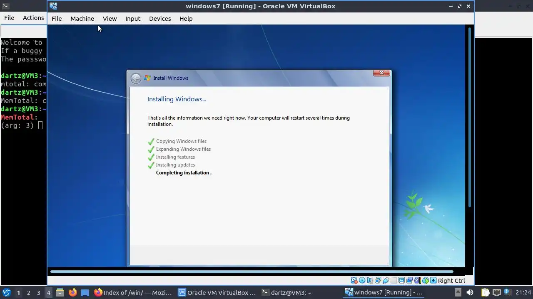Switch to Firefox 'Index of /win/' taskbar entry
Image resolution: width=533 pixels, height=299 pixels.
tap(133, 292)
